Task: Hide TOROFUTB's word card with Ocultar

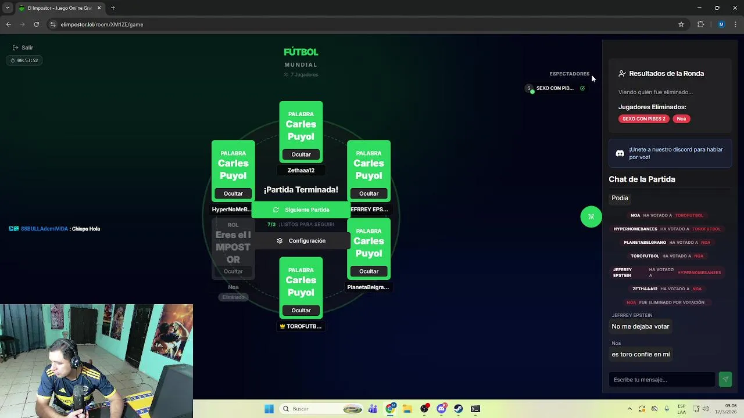Action: coord(301,310)
